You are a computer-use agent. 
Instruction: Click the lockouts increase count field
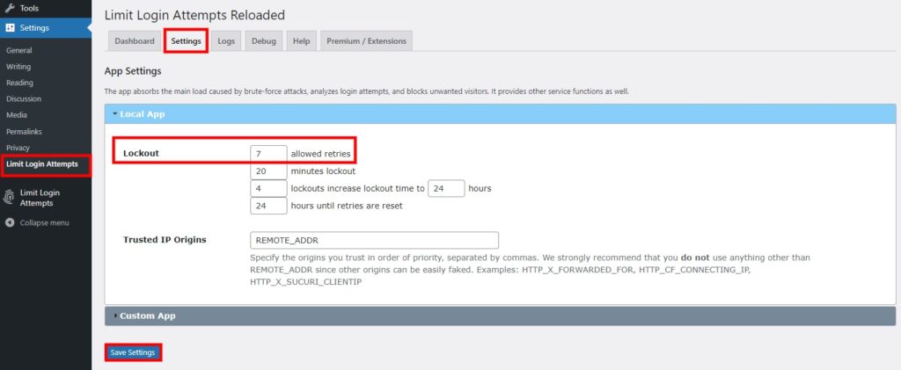pos(268,188)
